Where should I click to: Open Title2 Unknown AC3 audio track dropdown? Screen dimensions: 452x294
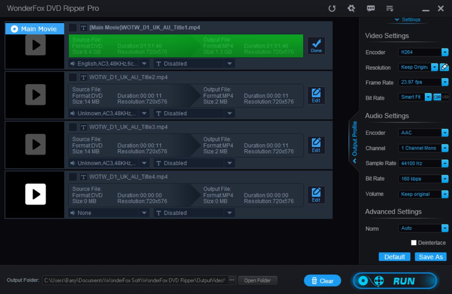(x=109, y=113)
